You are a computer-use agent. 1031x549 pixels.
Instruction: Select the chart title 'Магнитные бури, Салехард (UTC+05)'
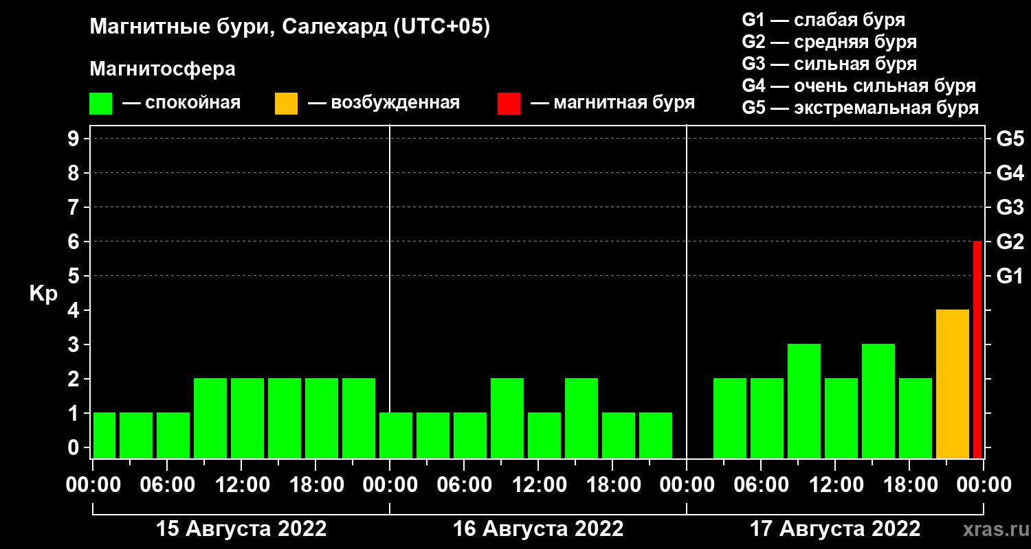pos(290,27)
